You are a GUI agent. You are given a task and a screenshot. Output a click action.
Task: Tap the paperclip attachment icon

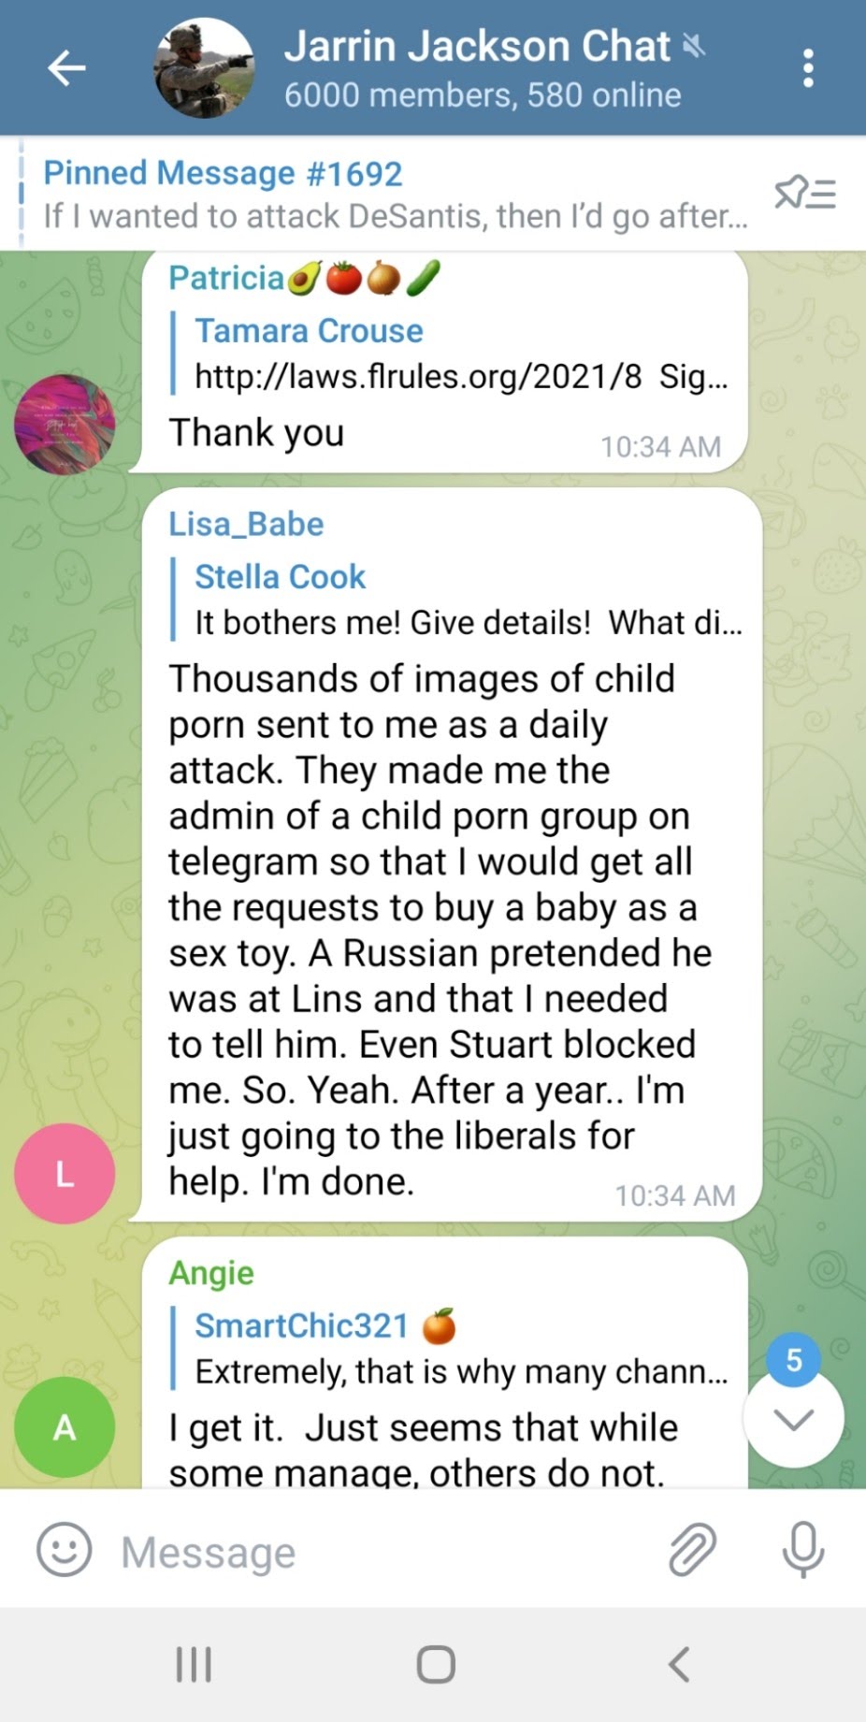coord(692,1549)
